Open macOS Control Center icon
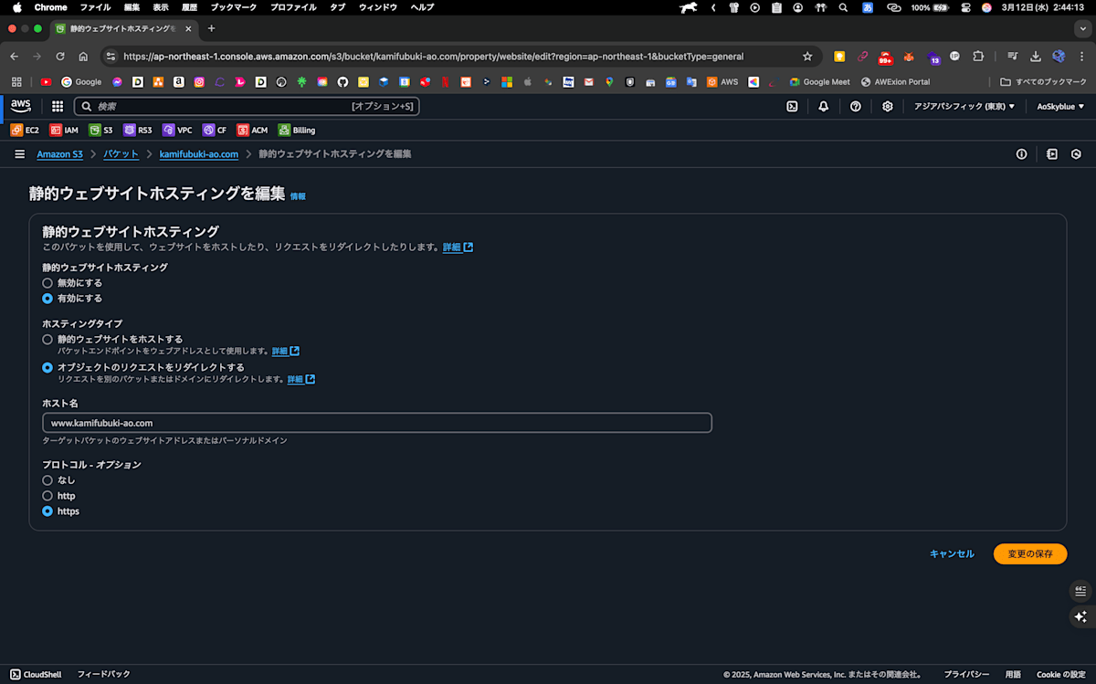Viewport: 1096px width, 684px height. [x=964, y=7]
